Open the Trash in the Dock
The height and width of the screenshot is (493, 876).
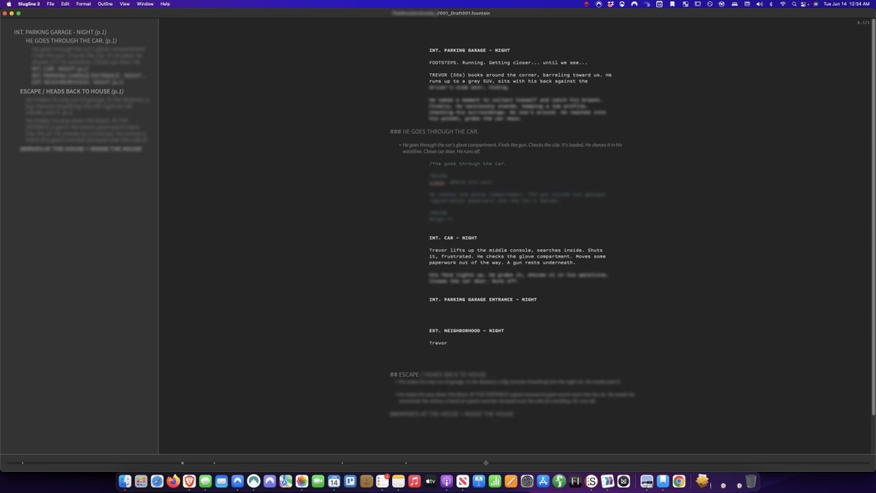click(x=750, y=481)
